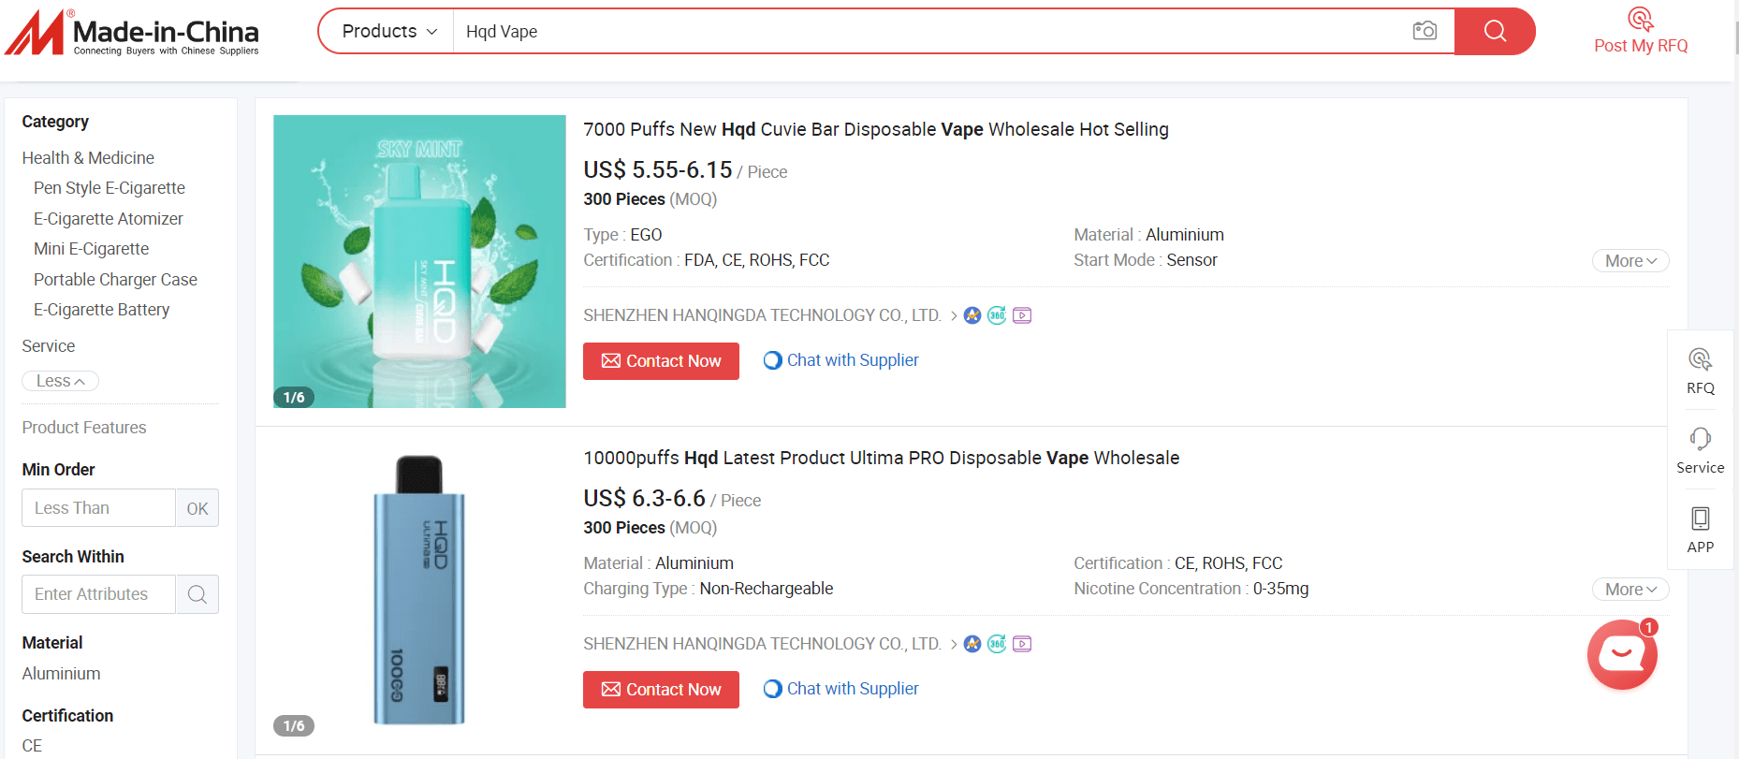Screen dimensions: 1739x759
Task: Collapse categories with the Less button
Action: [x=61, y=381]
